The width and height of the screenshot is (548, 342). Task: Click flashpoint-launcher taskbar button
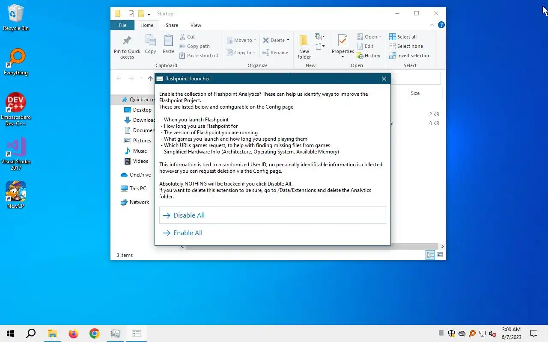click(x=137, y=333)
